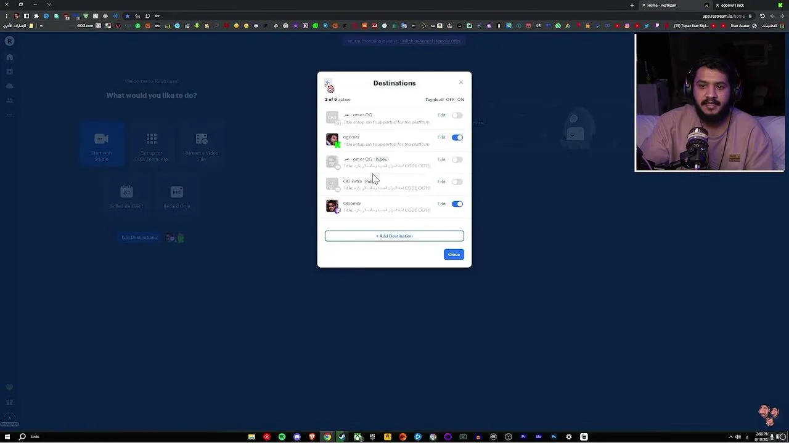The image size is (789, 443).
Task: Select the OGomer Twitch channel avatar
Action: click(332, 206)
